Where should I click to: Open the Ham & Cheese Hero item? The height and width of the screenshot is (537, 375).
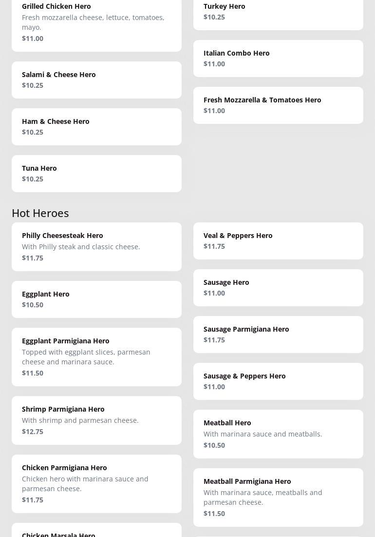[96, 127]
